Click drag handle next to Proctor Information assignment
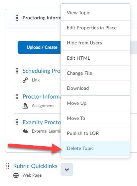Viewport: 137px width, 186px height. (x=17, y=97)
